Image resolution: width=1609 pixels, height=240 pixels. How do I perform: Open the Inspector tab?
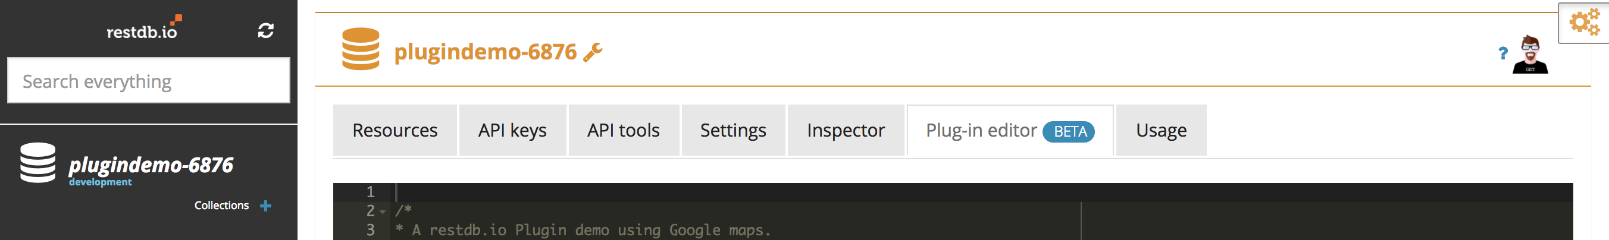[x=846, y=130]
